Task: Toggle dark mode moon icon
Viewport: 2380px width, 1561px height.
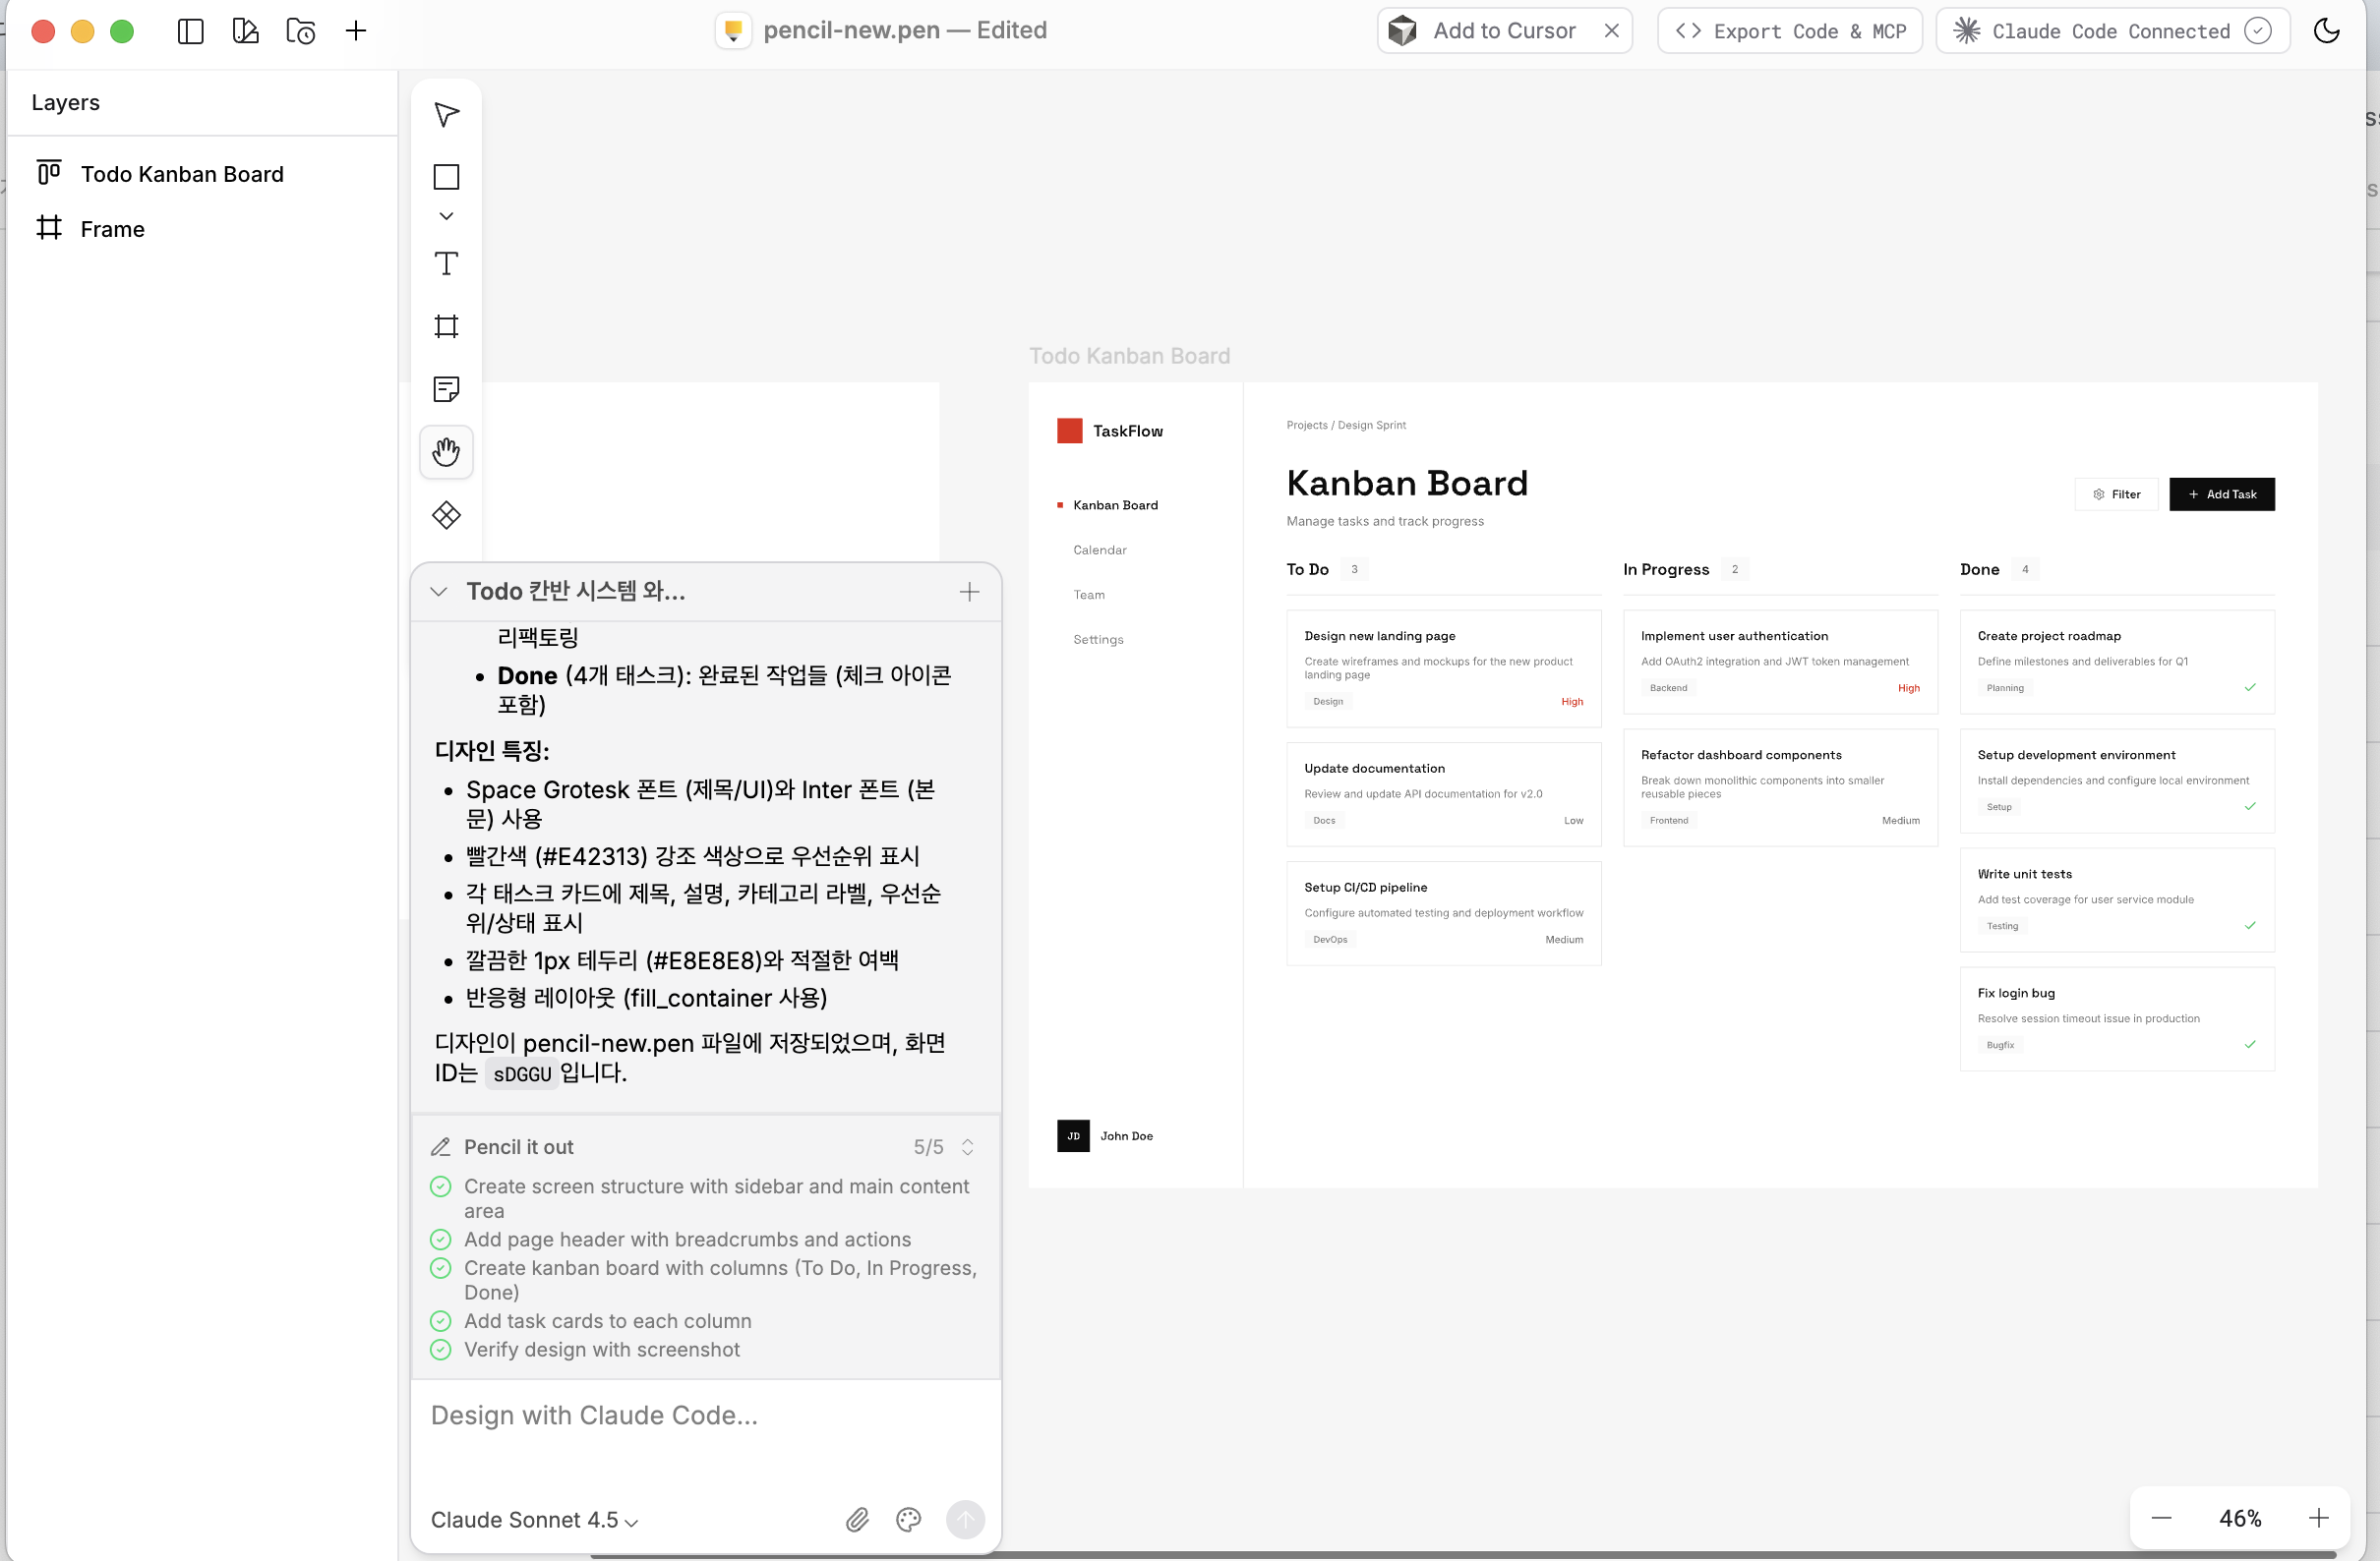Action: click(2326, 31)
